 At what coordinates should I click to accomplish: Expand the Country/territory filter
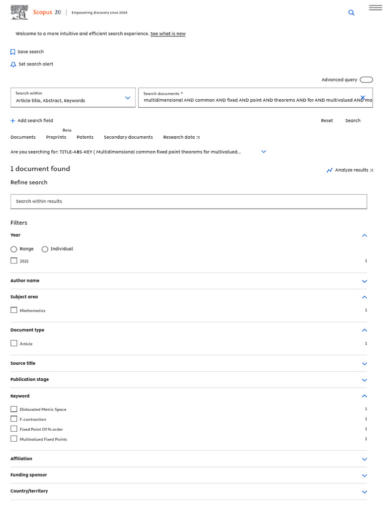point(365,492)
